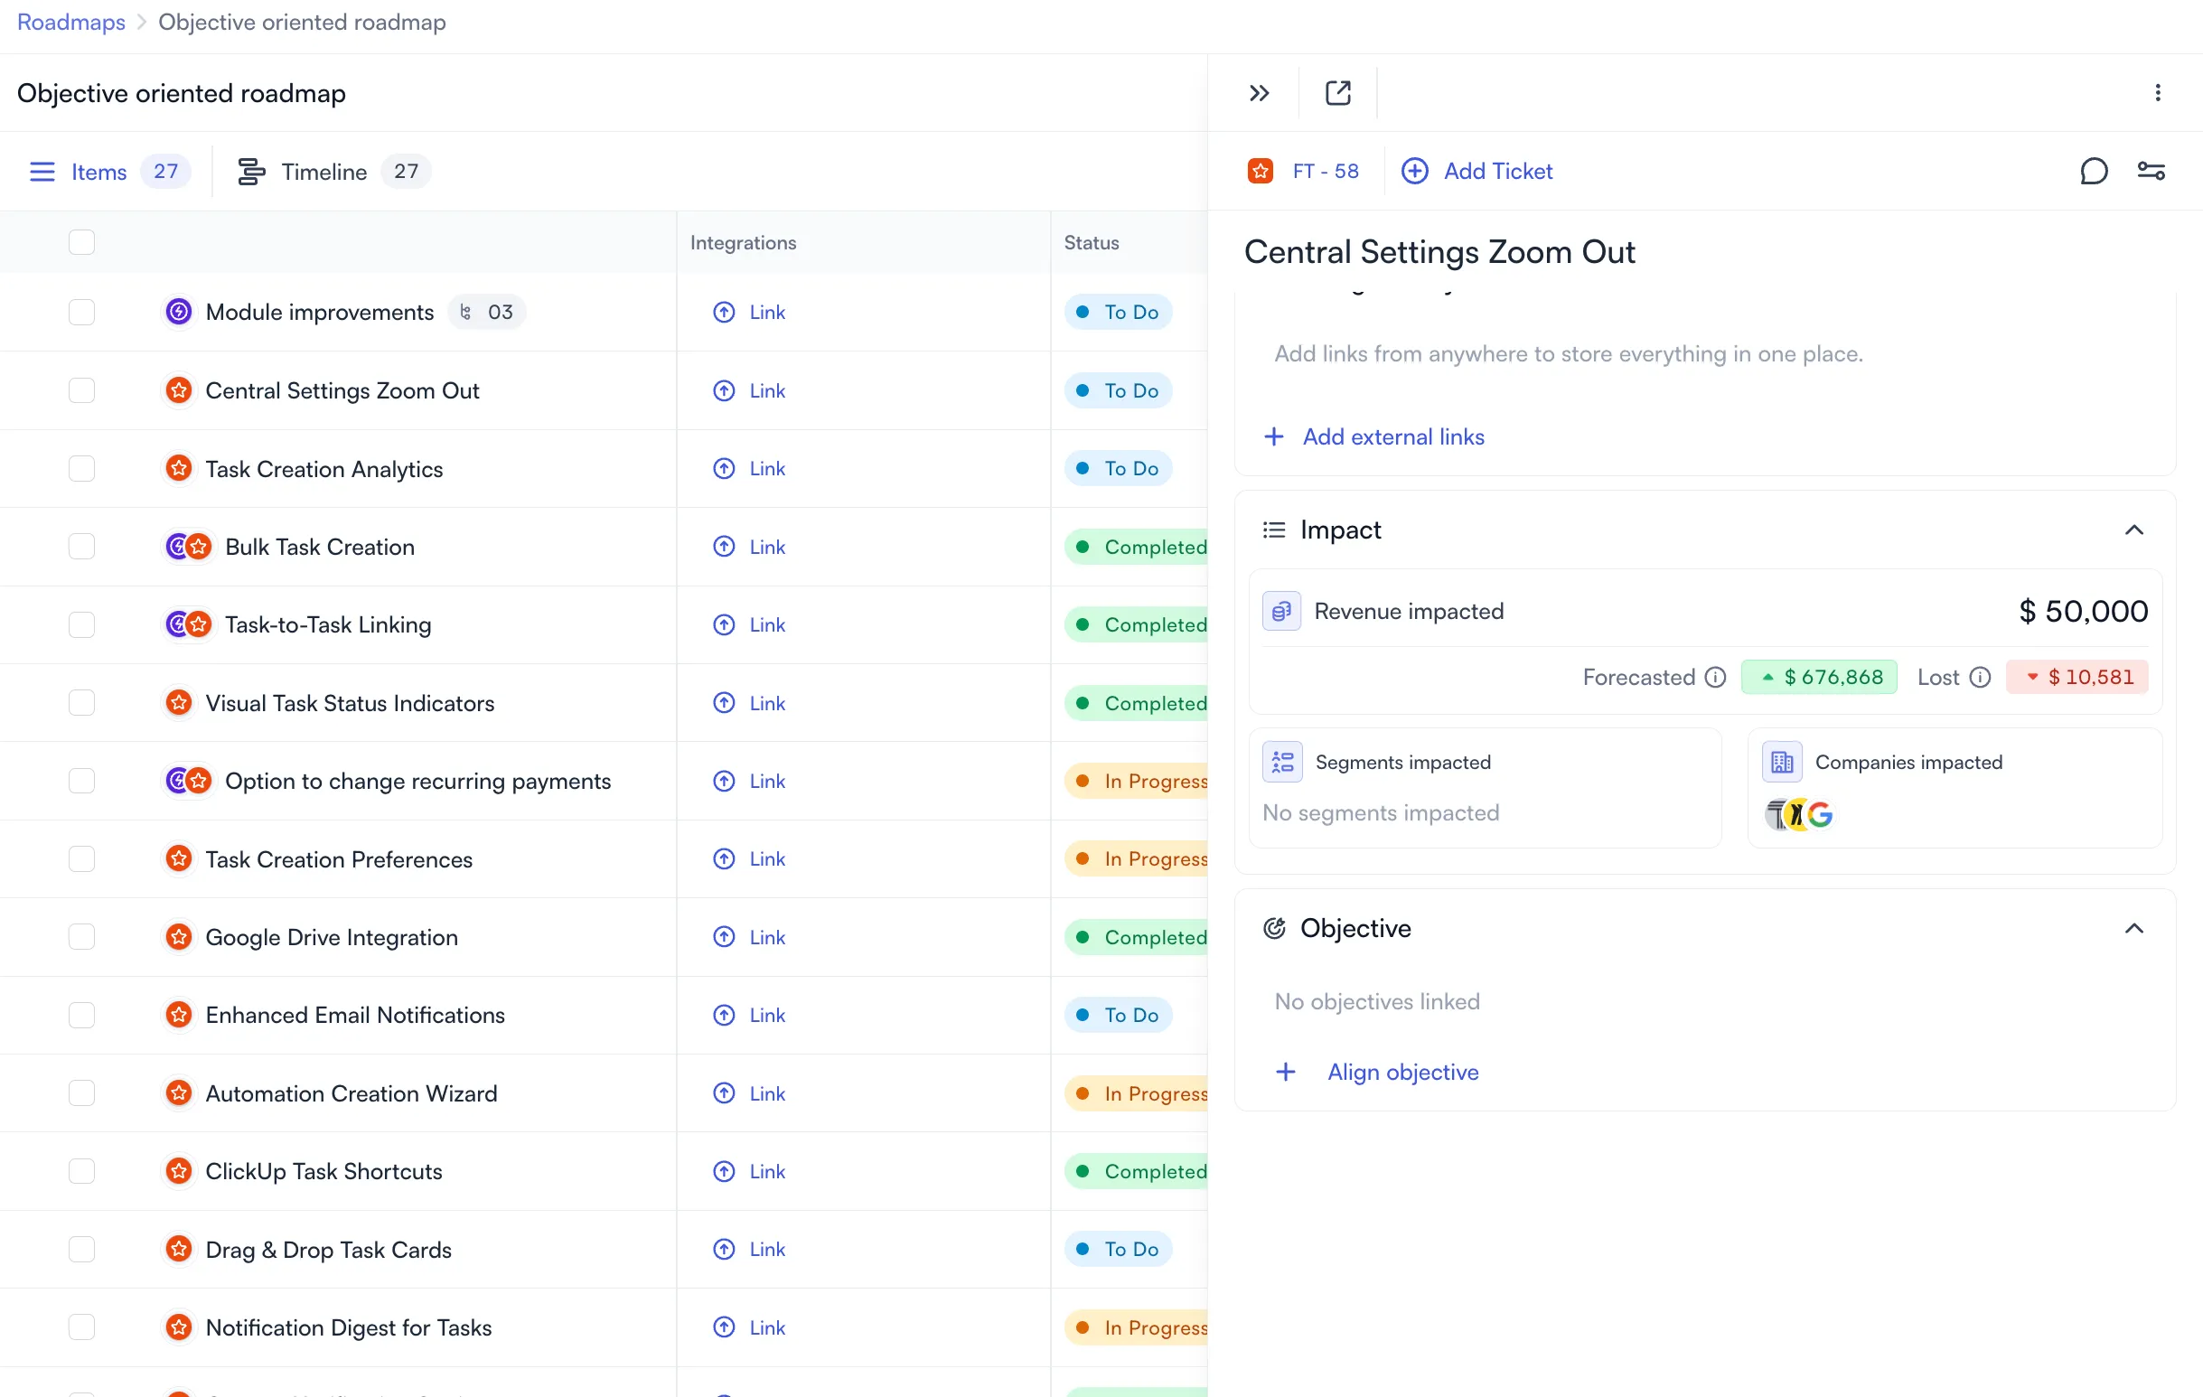The height and width of the screenshot is (1397, 2203).
Task: Check the Drag & Drop Task Cards checkbox
Action: pos(81,1249)
